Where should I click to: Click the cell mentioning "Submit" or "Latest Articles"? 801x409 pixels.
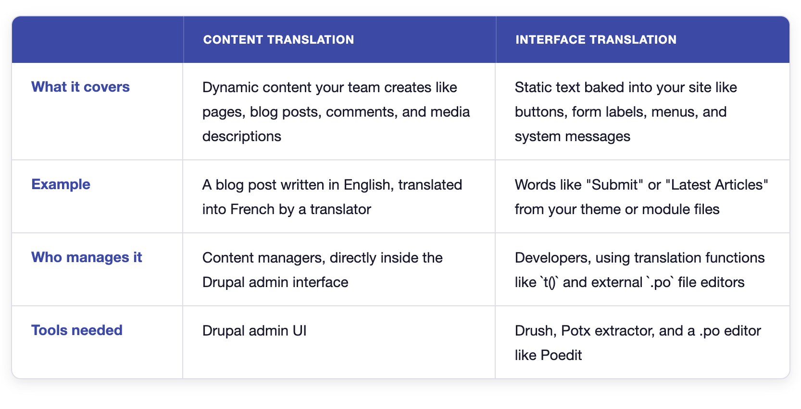(x=642, y=197)
